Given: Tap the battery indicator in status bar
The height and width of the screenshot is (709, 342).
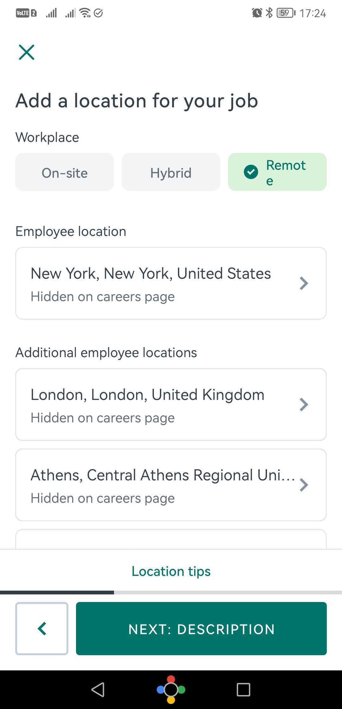Looking at the screenshot, I should tap(286, 13).
